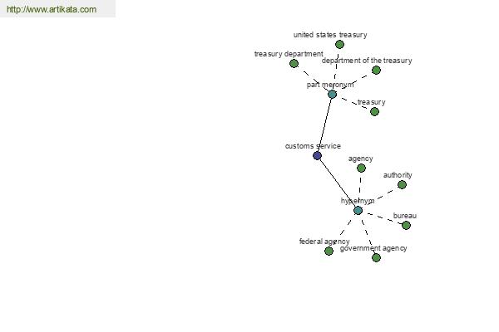Select the solid edge toward part meronym
The width and height of the screenshot is (499, 332).
(324, 124)
